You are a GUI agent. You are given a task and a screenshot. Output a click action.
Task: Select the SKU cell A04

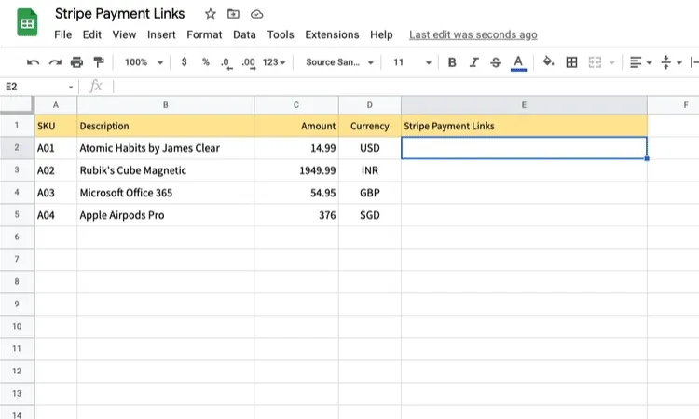click(56, 215)
